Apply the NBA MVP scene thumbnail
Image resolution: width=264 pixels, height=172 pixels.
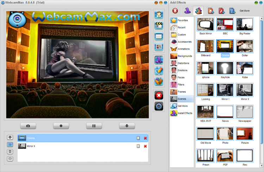(206, 112)
